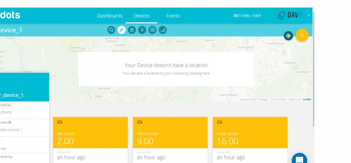Click the cloud upload icon on Fall_sensor
Image resolution: width=351 pixels, height=163 pixels.
[60, 122]
